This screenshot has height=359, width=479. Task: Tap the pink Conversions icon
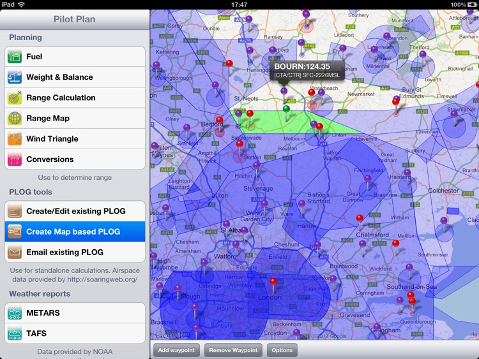pos(15,159)
